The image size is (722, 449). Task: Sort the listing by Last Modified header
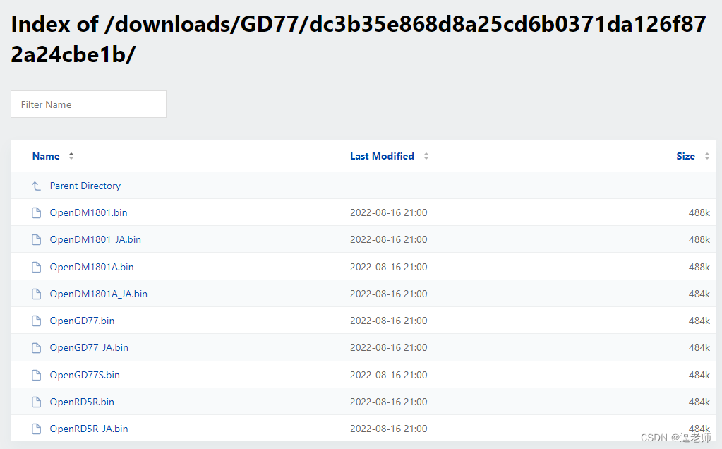383,156
